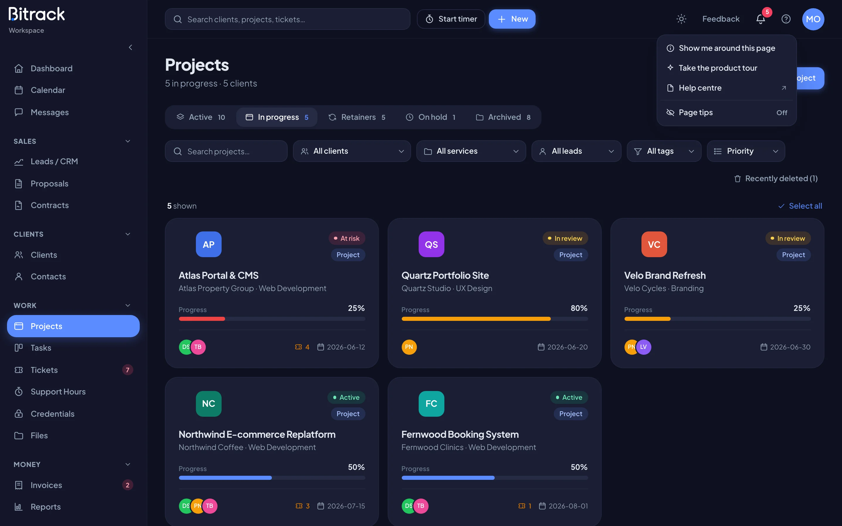This screenshot has width=842, height=526.
Task: Toggle light theme with the sun icon
Action: point(681,19)
